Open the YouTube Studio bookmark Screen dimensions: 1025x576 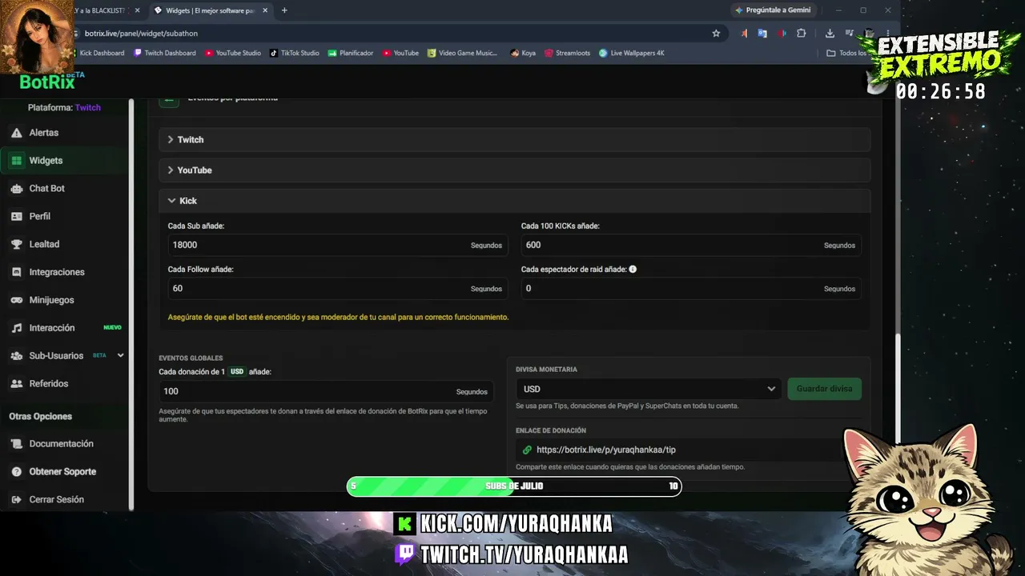coord(233,54)
